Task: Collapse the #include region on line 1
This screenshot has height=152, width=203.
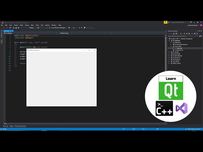Action: 15,35
